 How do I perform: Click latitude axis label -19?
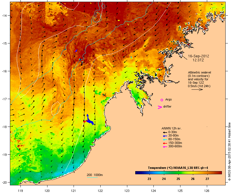(4, 155)
